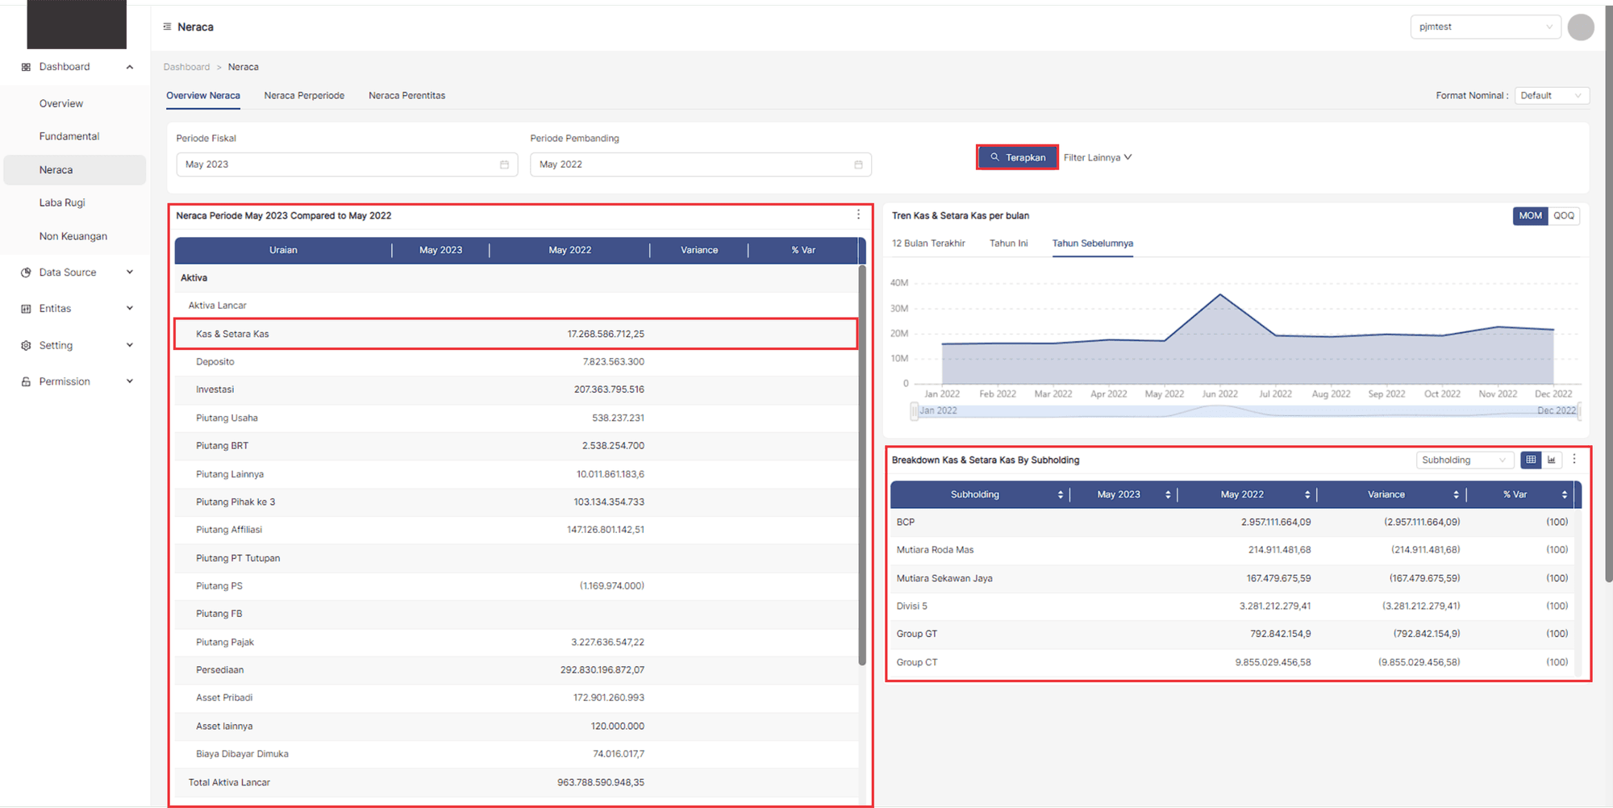1613x808 pixels.
Task: Switch breakdown to chart view icon
Action: coord(1551,460)
